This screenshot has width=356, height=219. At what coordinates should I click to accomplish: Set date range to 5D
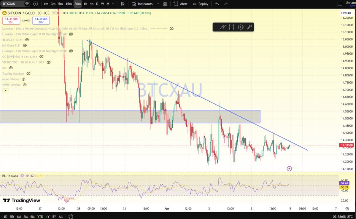click(x=12, y=217)
